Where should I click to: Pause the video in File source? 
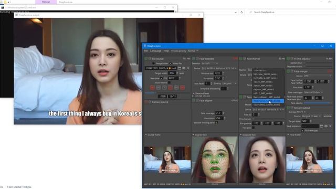[x=170, y=88]
